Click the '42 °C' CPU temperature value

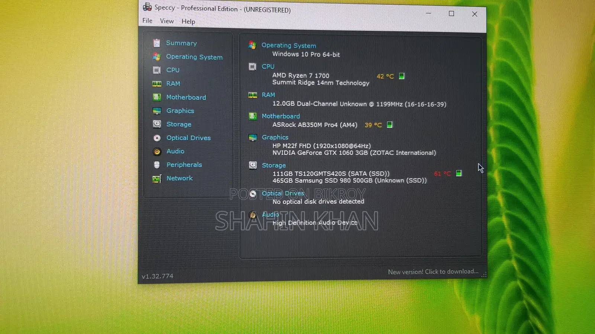(x=385, y=76)
